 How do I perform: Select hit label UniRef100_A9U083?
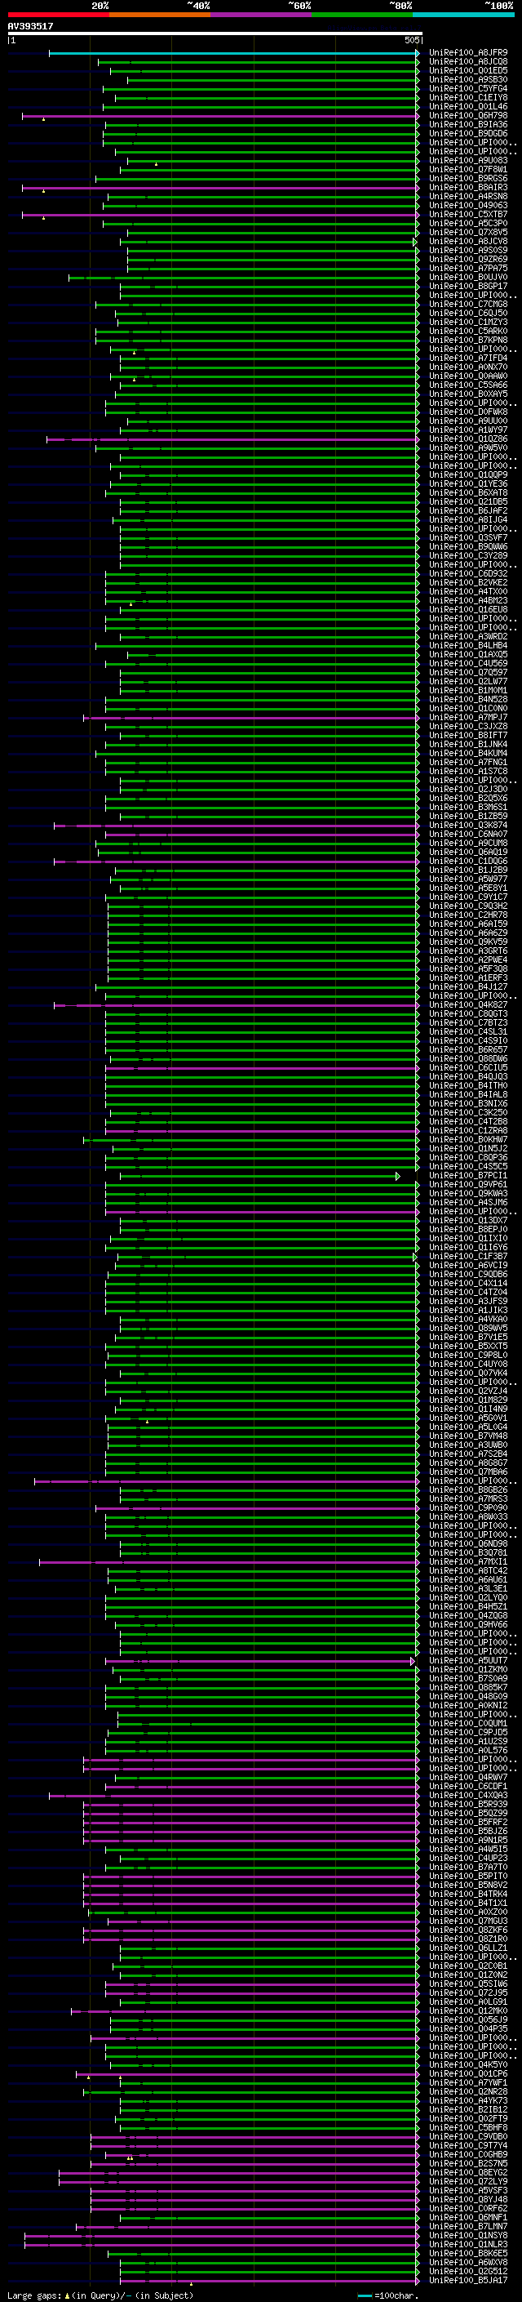click(x=468, y=161)
